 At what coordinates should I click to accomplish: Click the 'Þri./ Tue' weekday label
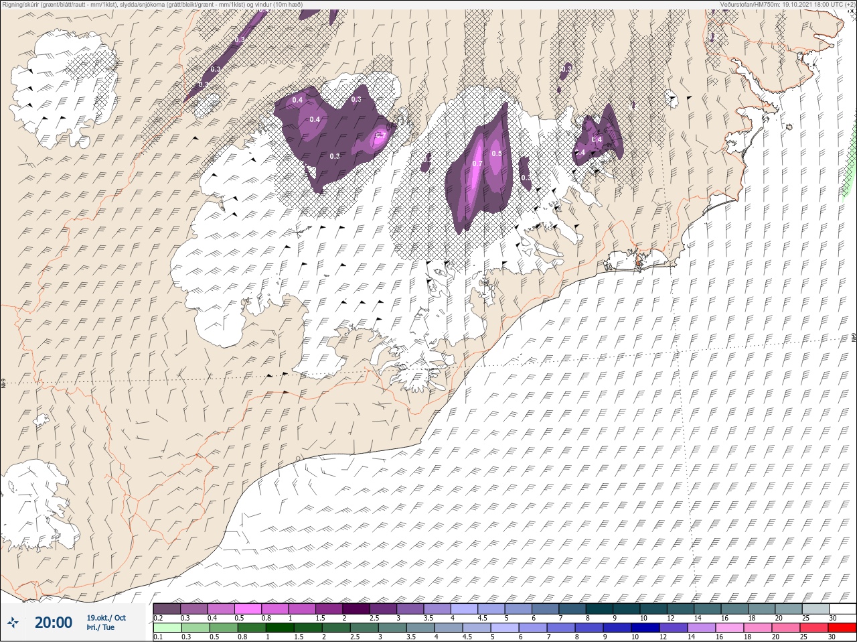(x=100, y=627)
